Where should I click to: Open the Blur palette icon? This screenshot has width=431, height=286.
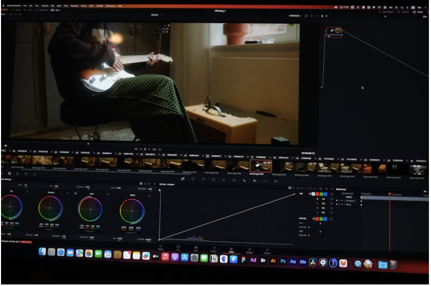[244, 181]
